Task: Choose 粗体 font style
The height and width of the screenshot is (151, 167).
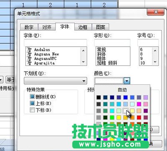Action: [x=101, y=59]
